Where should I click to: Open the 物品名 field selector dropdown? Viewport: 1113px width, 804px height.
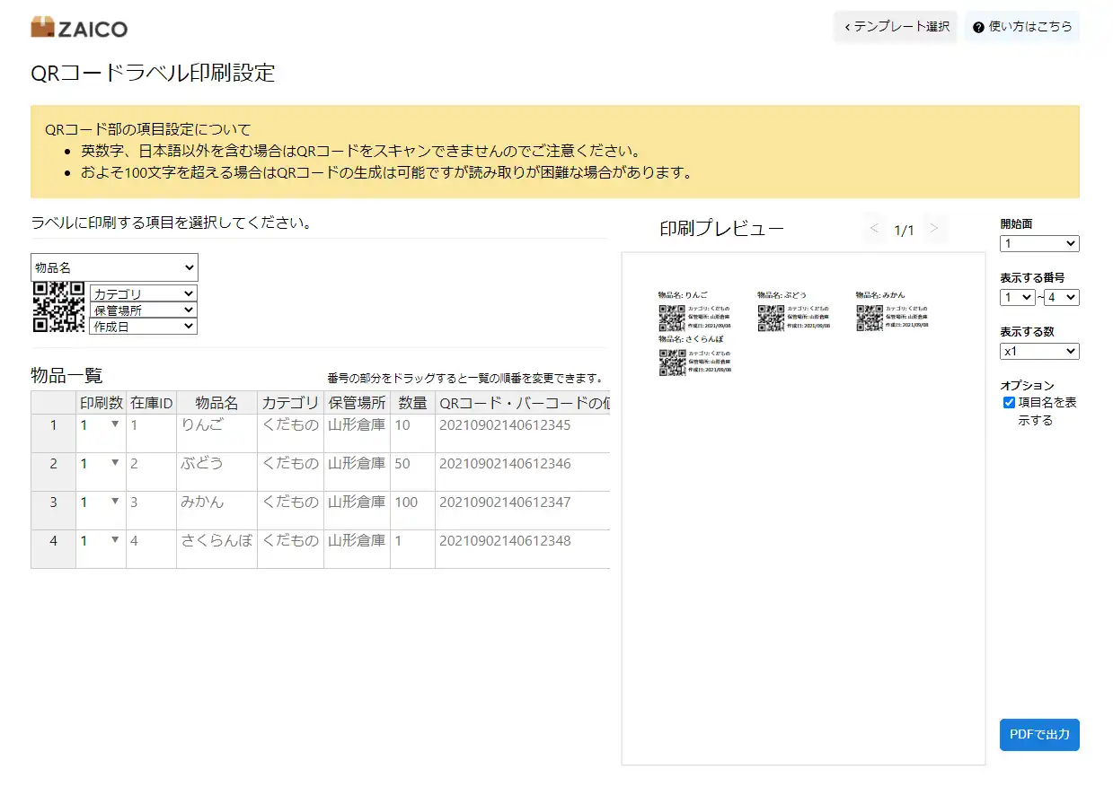pyautogui.click(x=113, y=267)
